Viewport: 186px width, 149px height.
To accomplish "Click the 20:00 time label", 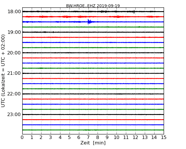I will (x=14, y=53).
